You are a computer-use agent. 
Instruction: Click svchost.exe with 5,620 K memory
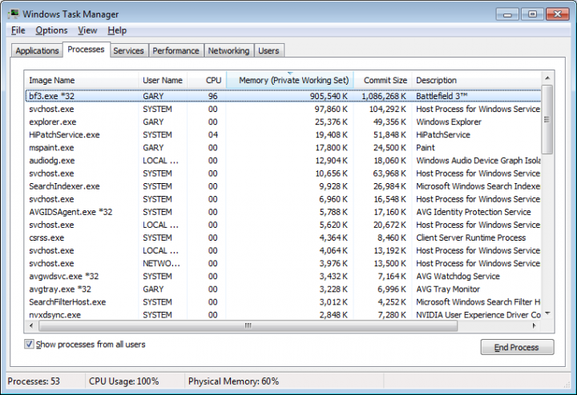(x=283, y=225)
